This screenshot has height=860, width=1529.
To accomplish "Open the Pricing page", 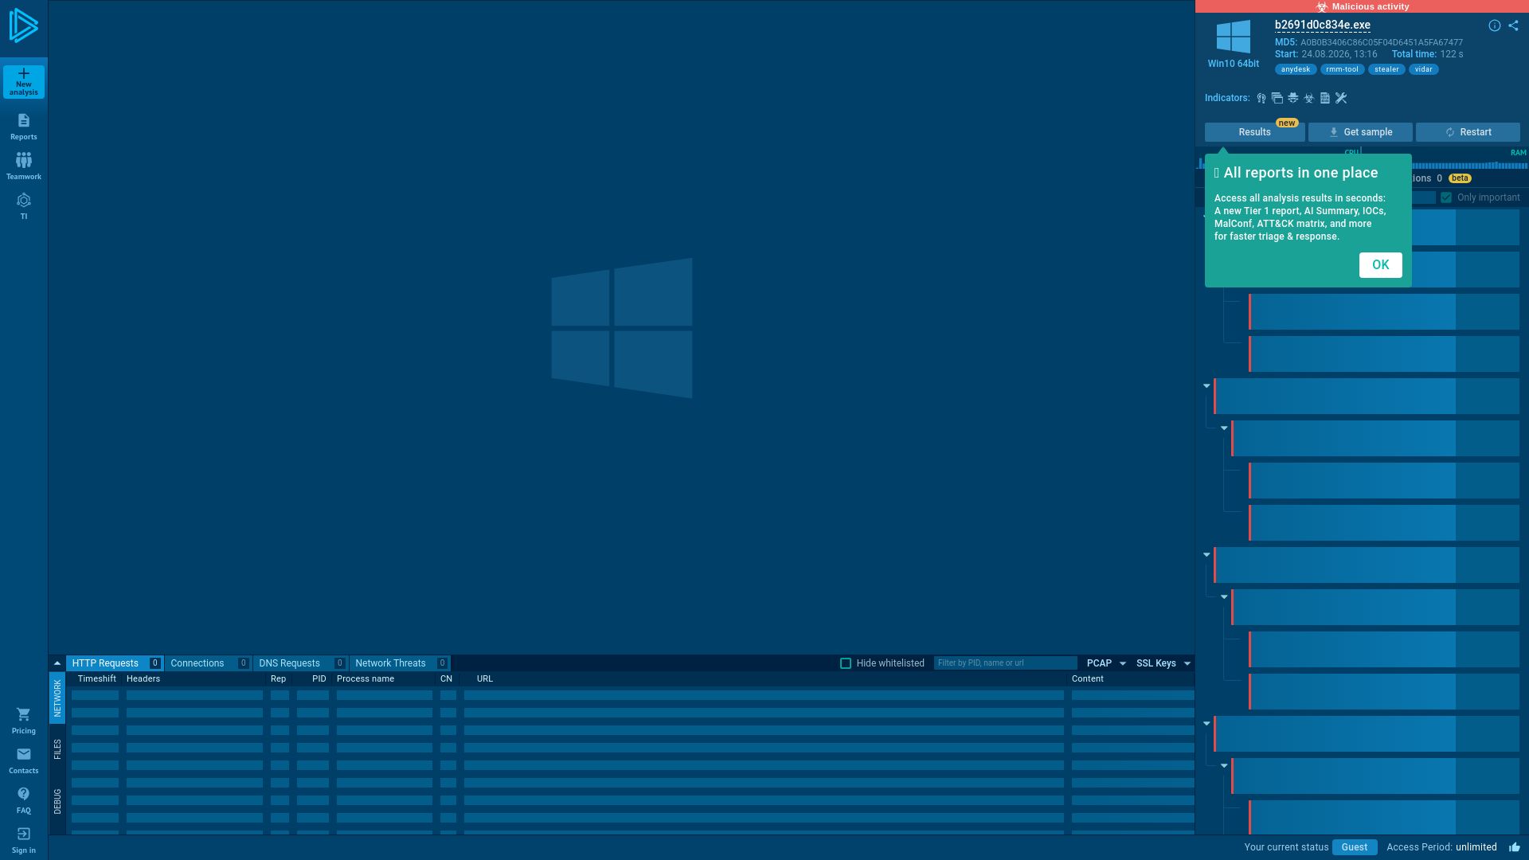I will [x=24, y=721].
